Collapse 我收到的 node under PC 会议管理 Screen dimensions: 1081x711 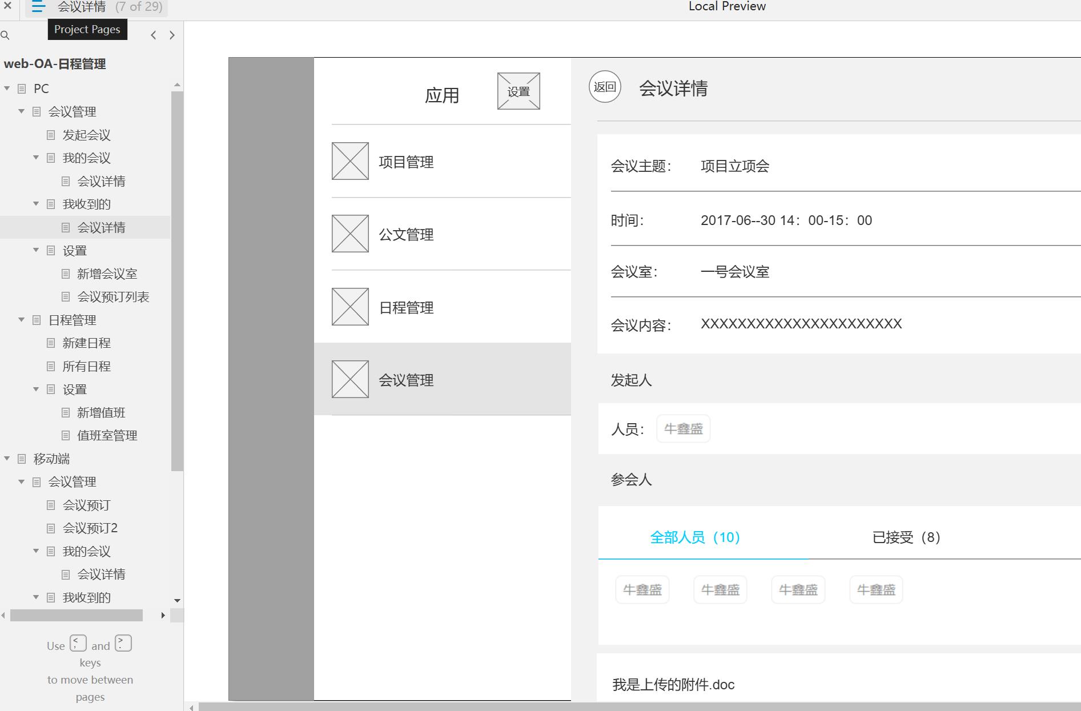coord(35,204)
